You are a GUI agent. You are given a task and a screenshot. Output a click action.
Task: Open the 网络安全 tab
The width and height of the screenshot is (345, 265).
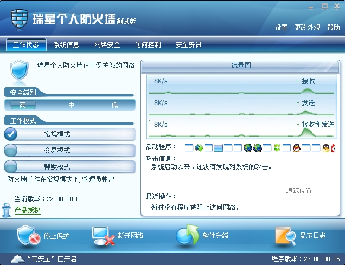pos(107,45)
